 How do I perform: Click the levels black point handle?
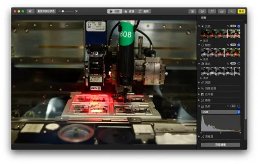(201, 132)
